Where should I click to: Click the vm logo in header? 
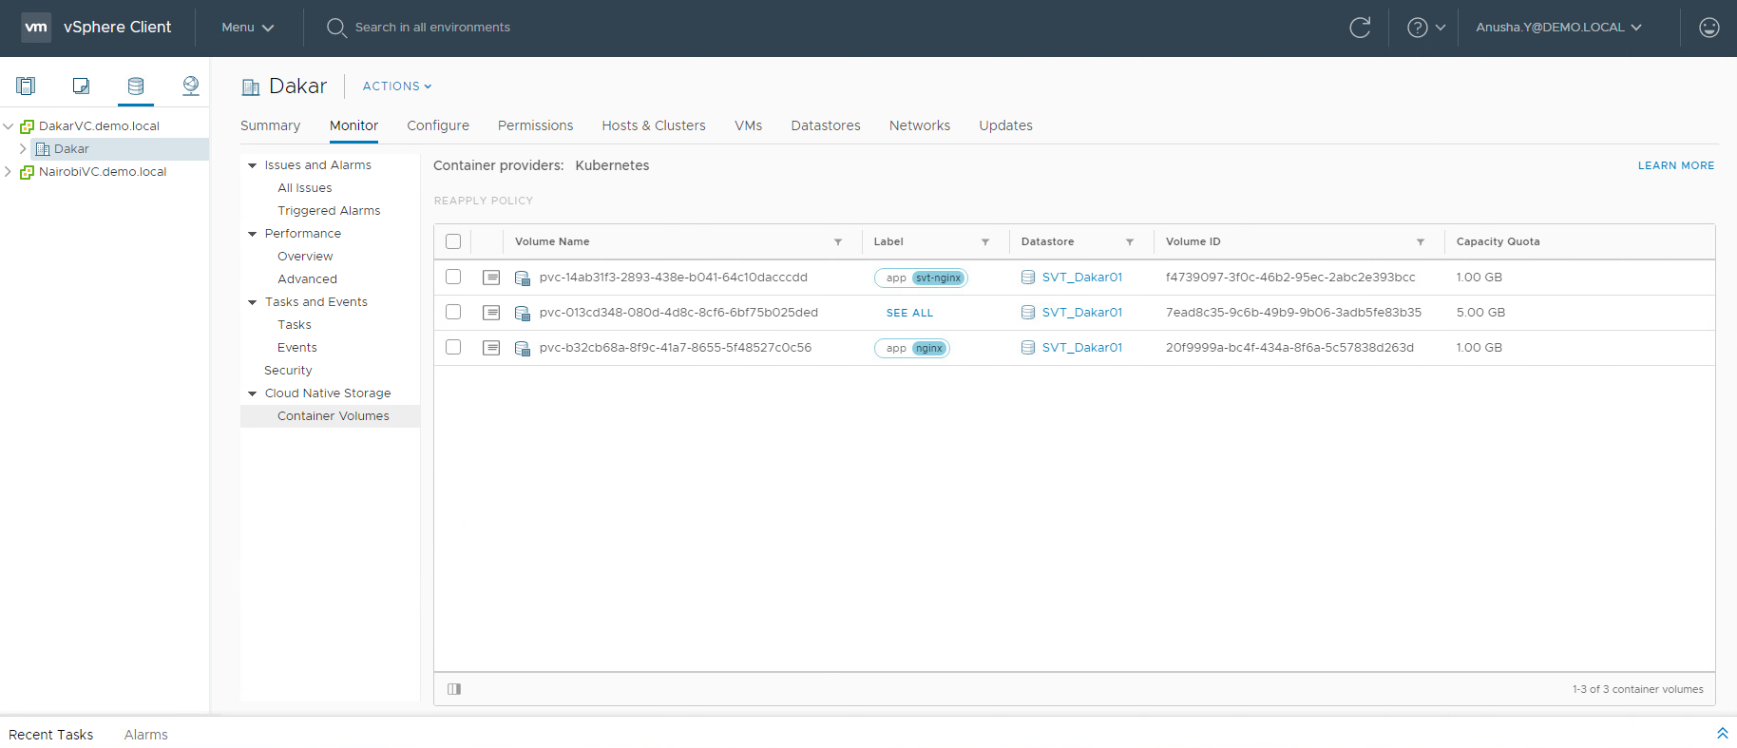tap(36, 28)
